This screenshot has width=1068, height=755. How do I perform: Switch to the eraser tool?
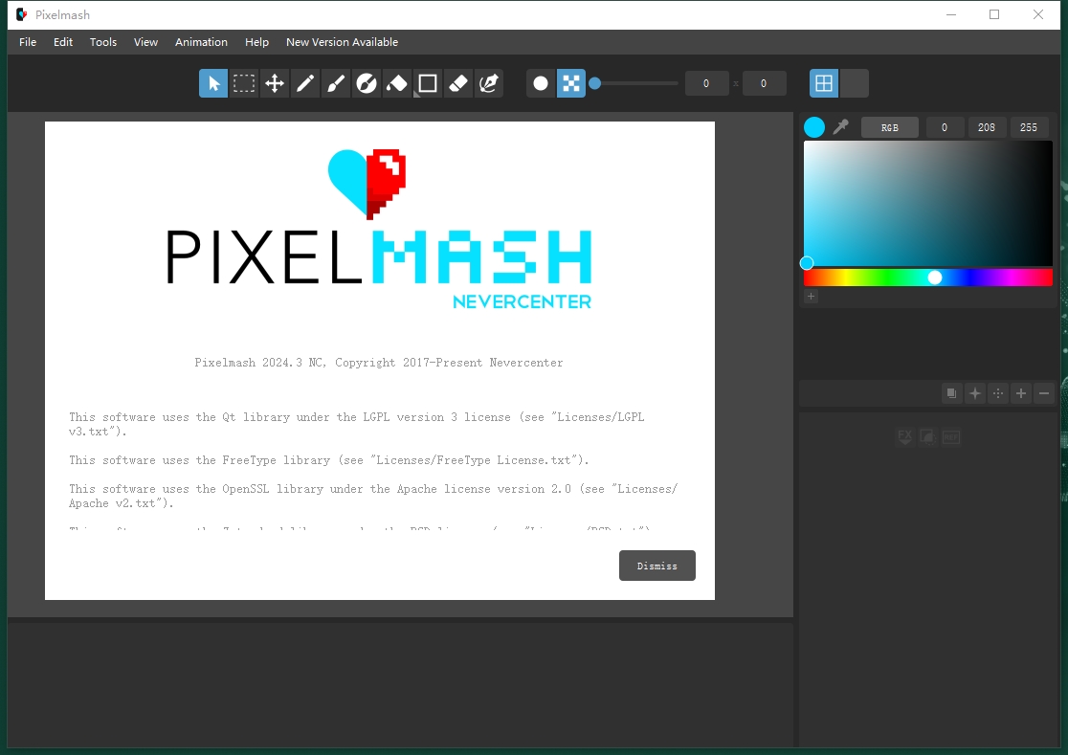[458, 84]
